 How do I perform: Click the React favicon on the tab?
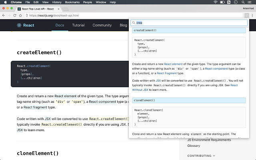point(19,9)
